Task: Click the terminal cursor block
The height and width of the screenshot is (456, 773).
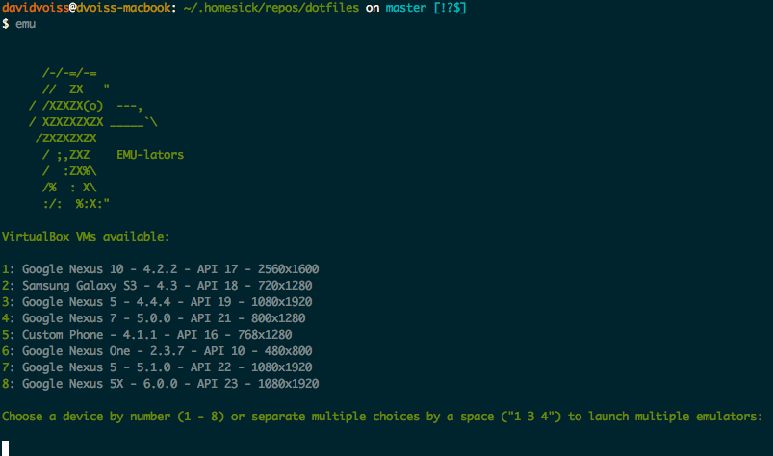Action: pos(6,448)
